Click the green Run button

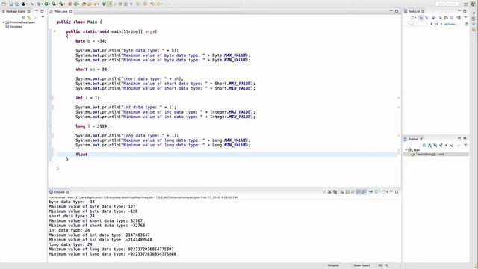click(46, 4)
